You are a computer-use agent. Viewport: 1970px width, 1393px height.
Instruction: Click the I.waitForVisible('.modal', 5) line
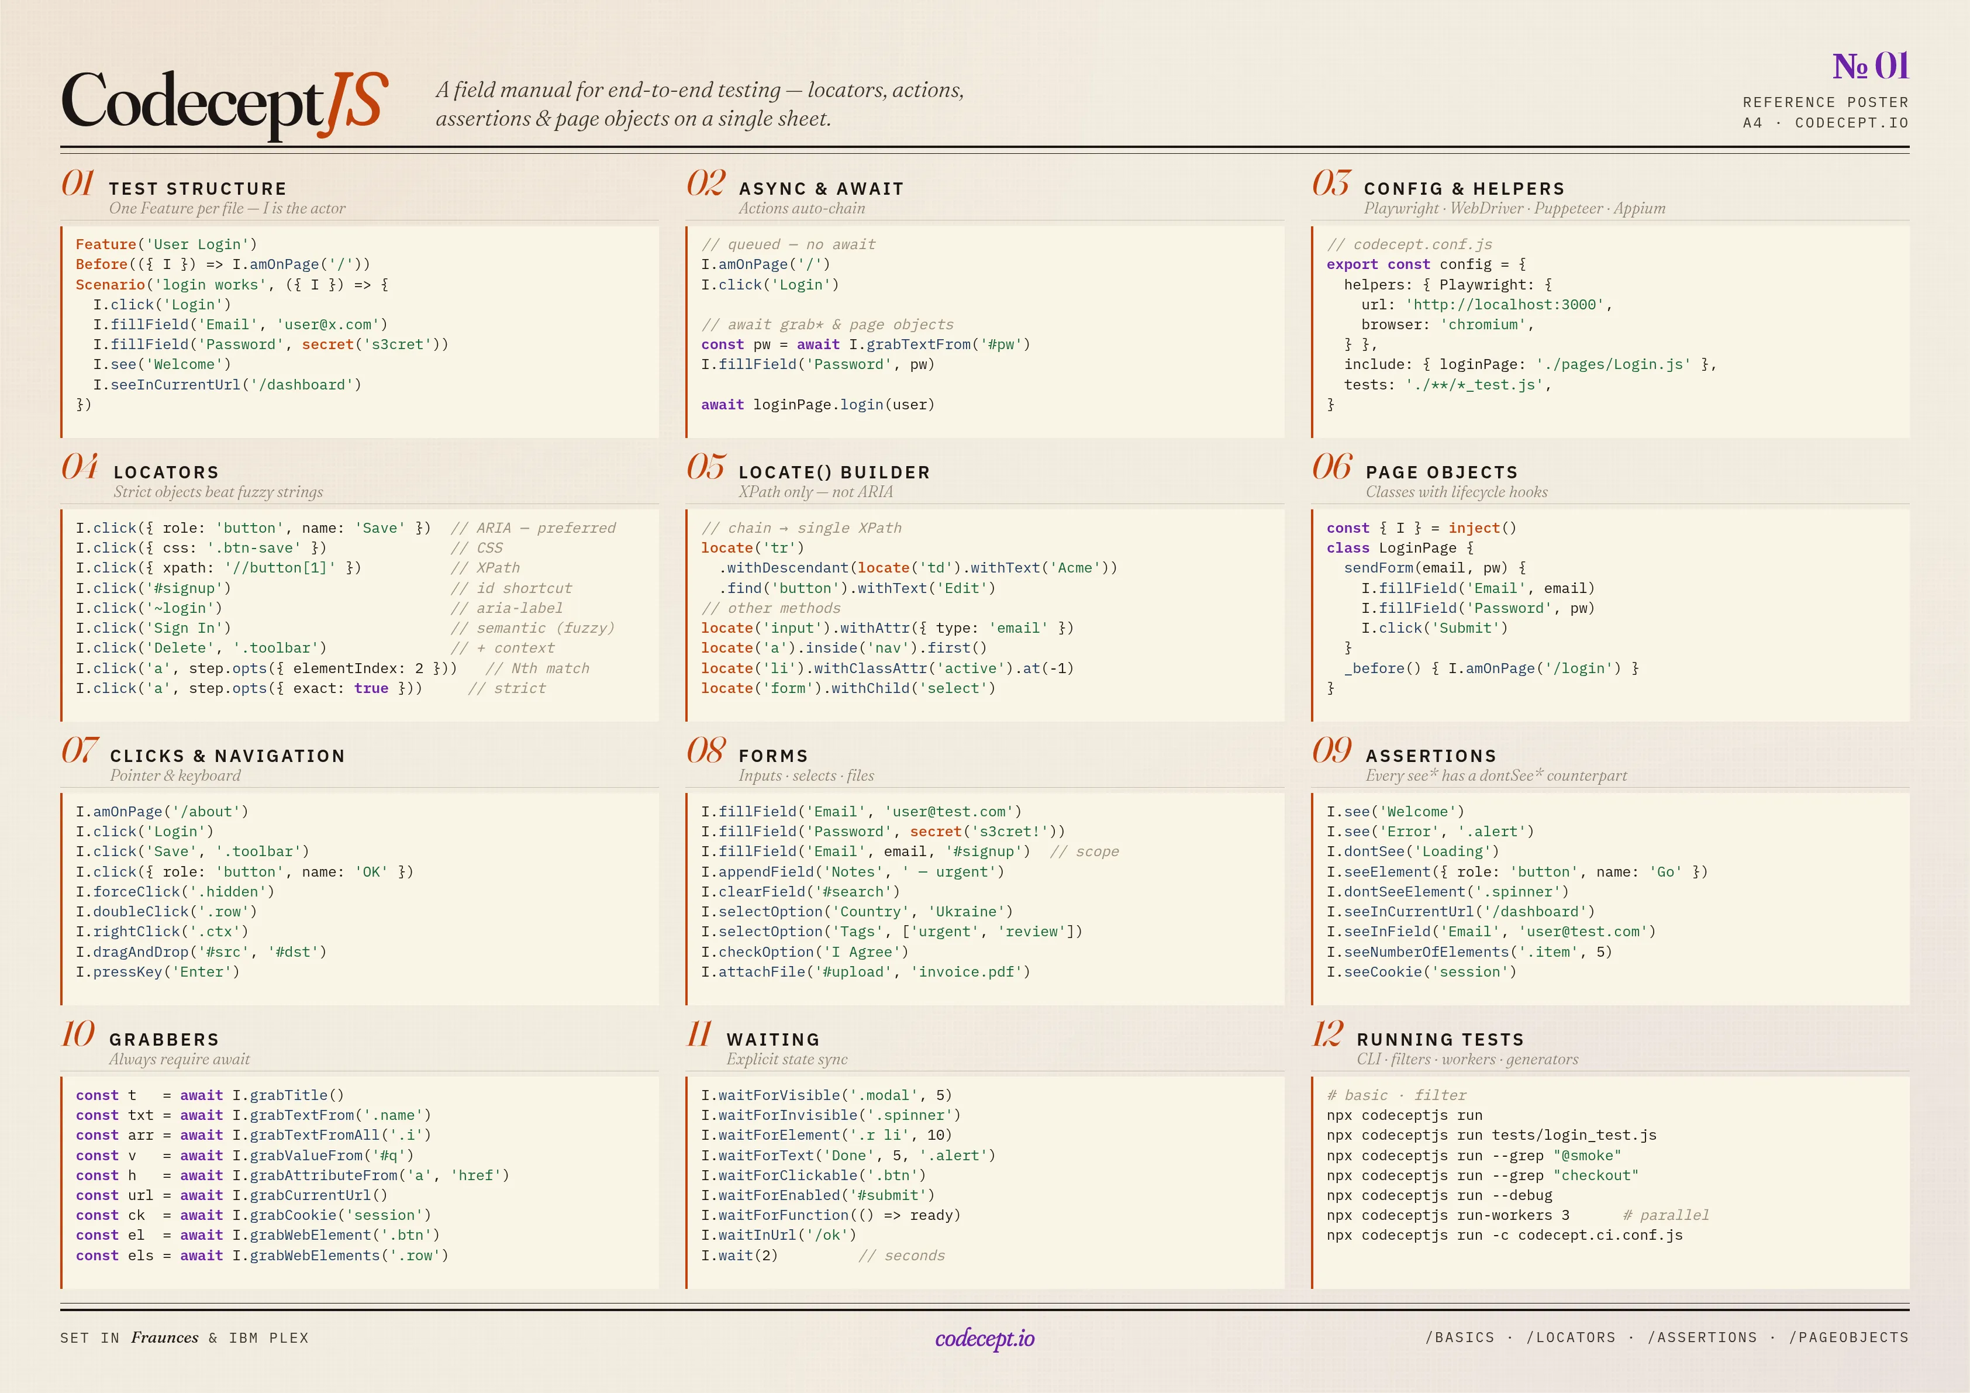click(826, 1095)
